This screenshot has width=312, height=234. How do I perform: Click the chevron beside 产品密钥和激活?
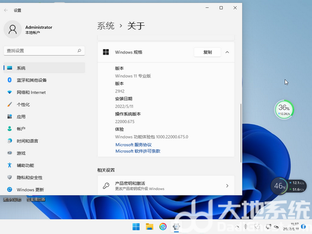(227, 186)
